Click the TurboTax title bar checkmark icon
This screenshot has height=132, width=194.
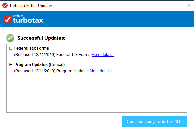(x=5, y=5)
